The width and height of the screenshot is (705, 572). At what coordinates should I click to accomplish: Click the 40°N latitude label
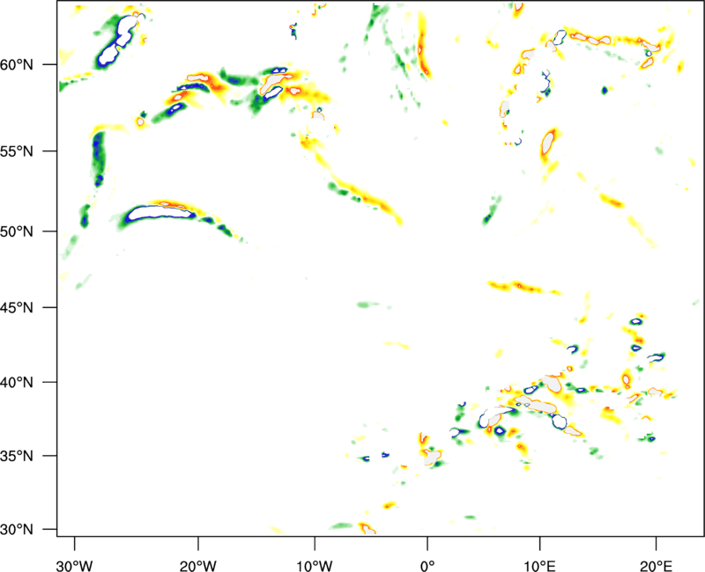point(17,382)
